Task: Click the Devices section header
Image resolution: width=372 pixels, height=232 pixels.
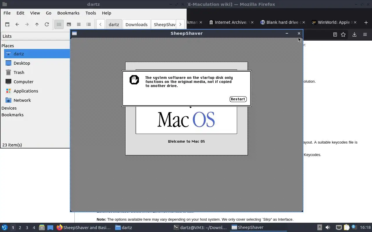Action: click(9, 108)
